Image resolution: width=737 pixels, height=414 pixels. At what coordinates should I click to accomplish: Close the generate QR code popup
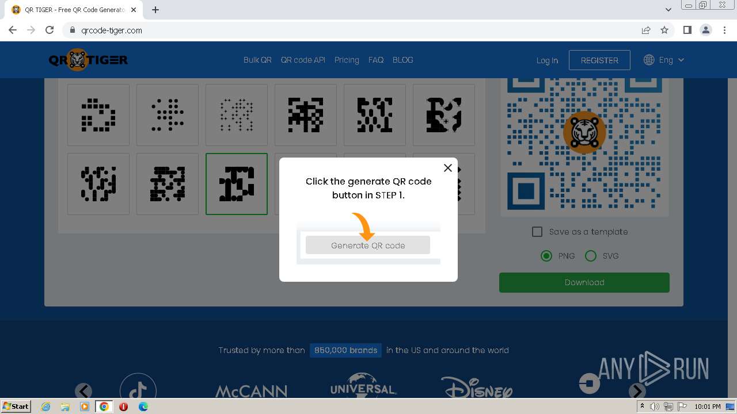pyautogui.click(x=447, y=168)
